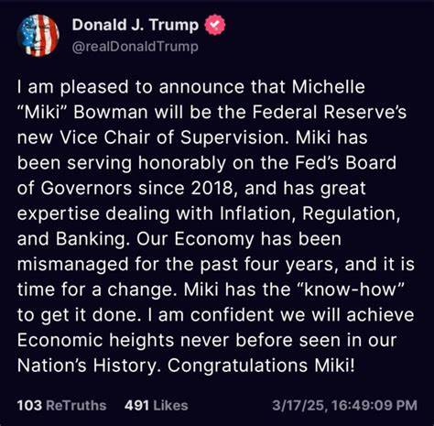View the 103 ReTruths list
This screenshot has height=426, width=434.
(62, 406)
